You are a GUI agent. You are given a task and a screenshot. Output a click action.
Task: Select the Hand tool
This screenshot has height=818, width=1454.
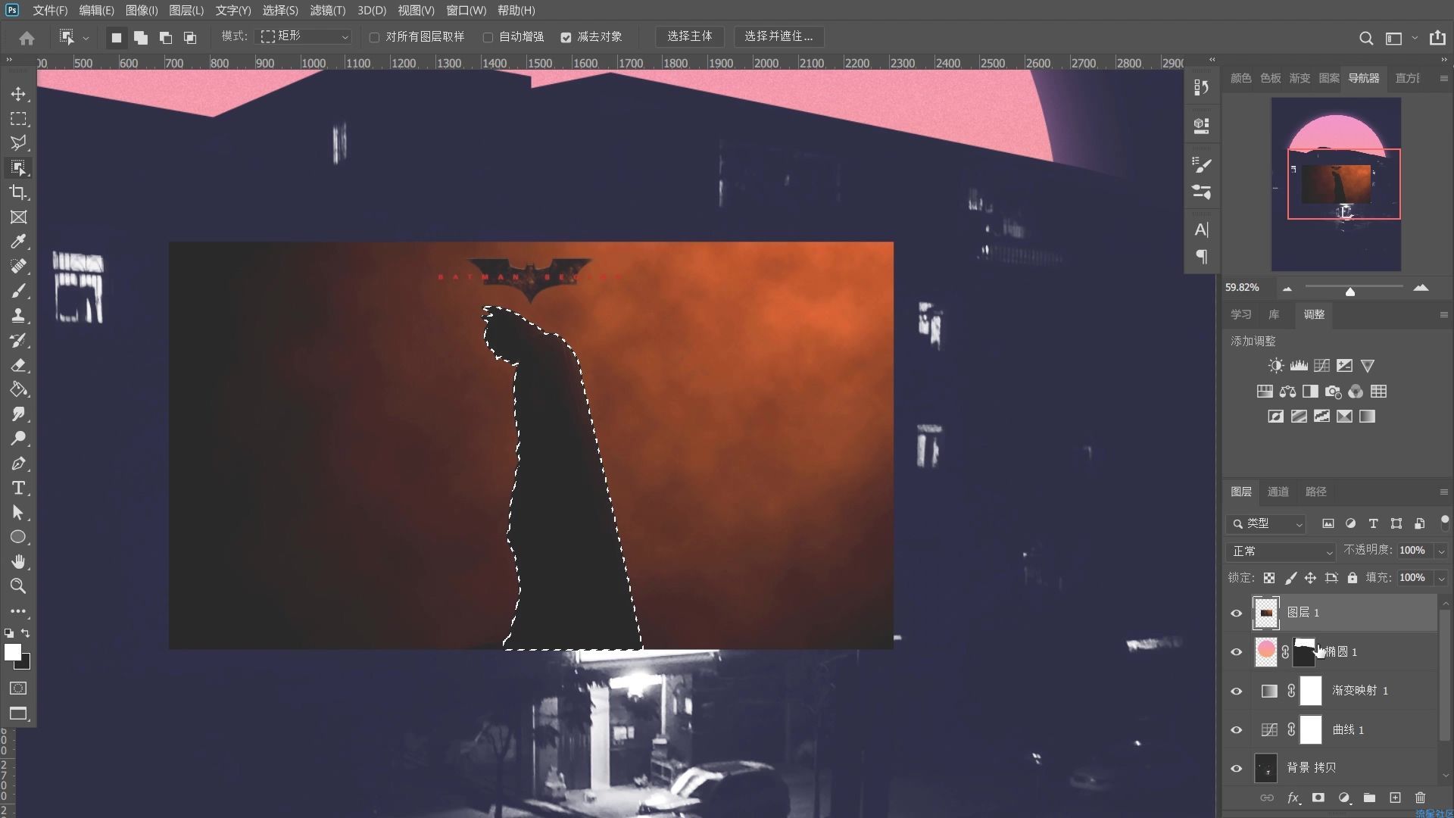pos(18,561)
